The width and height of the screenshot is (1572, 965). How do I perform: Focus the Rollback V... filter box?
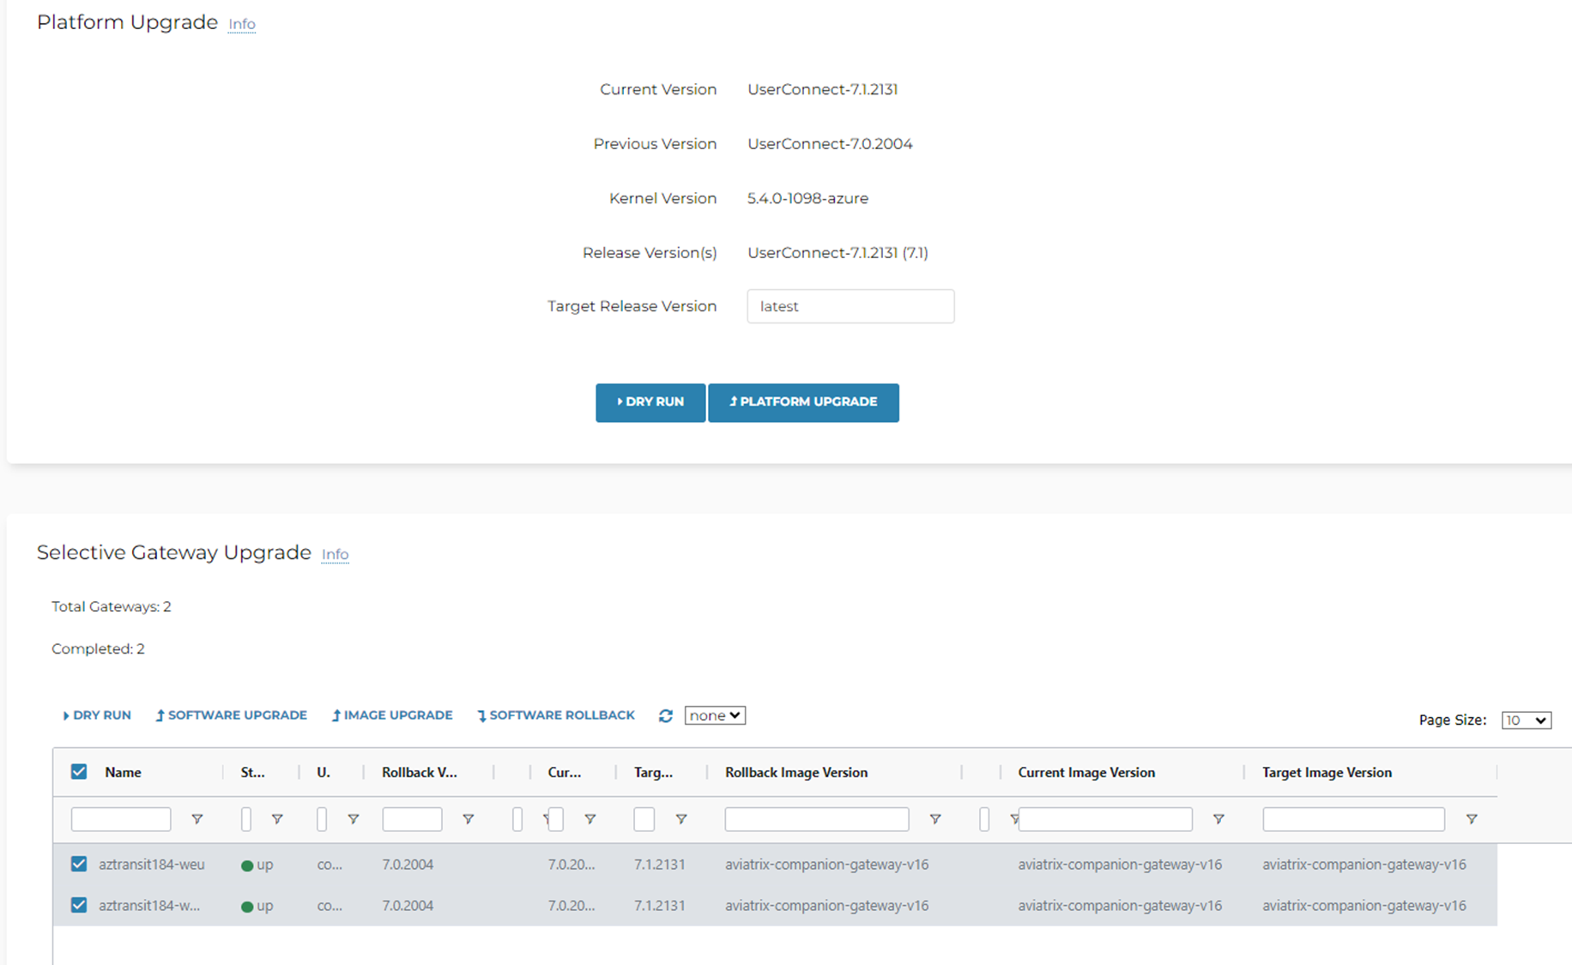(412, 819)
